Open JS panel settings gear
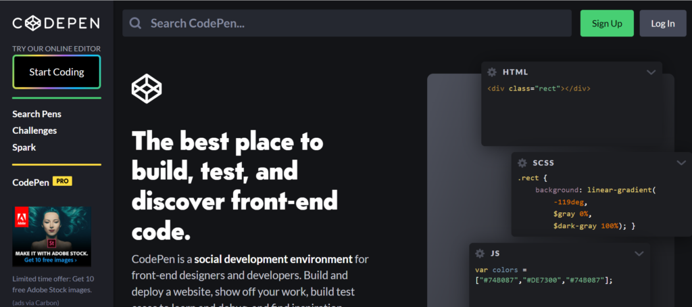Image resolution: width=692 pixels, height=307 pixels. click(x=480, y=254)
